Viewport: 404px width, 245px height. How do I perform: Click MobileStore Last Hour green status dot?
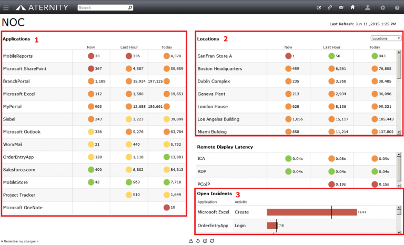pos(129,182)
